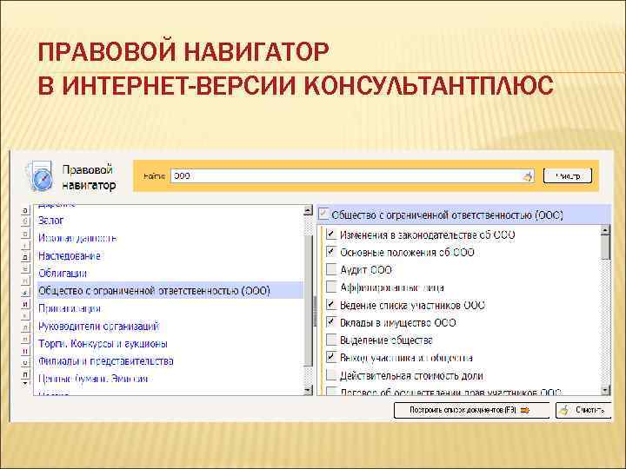Click the down arrow of the left list scrollbar
This screenshot has height=469, width=626.
(308, 390)
